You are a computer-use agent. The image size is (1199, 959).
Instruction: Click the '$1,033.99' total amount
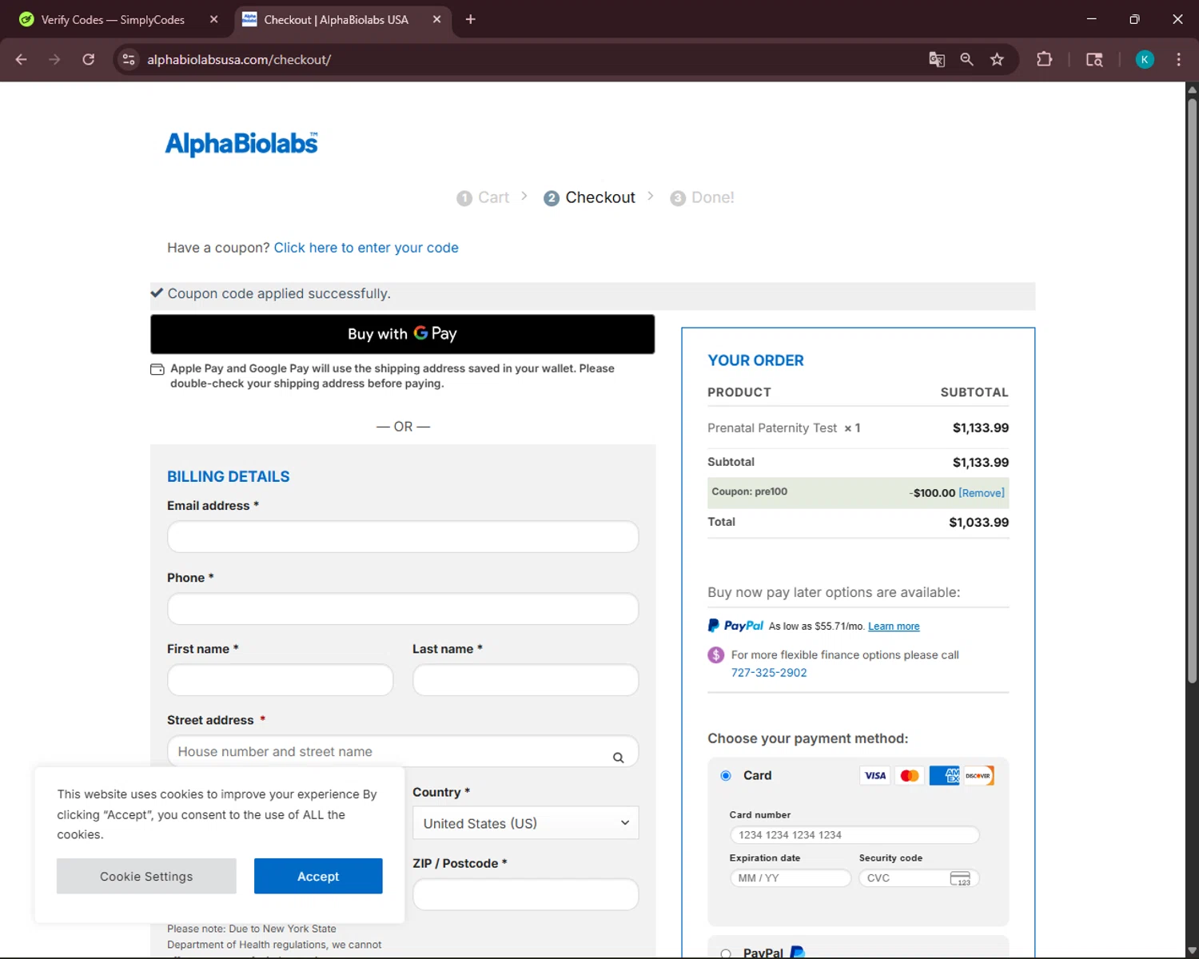tap(978, 523)
